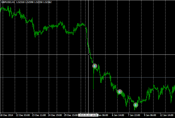Click the 6 Jan 14:00 time label
Screen dimensions: 175x118
(118, 115)
